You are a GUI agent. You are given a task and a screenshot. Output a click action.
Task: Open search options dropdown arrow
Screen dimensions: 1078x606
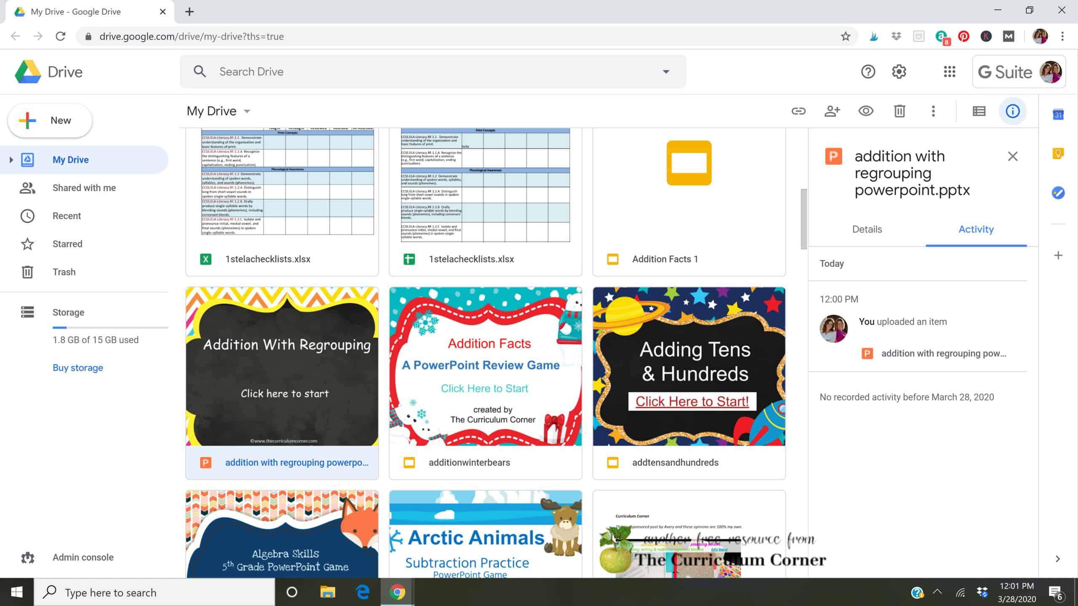click(x=666, y=72)
